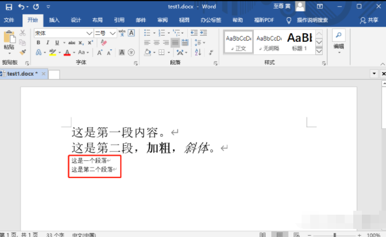Justify the text on both sides
Viewport: 386px width, 237px height.
point(175,43)
